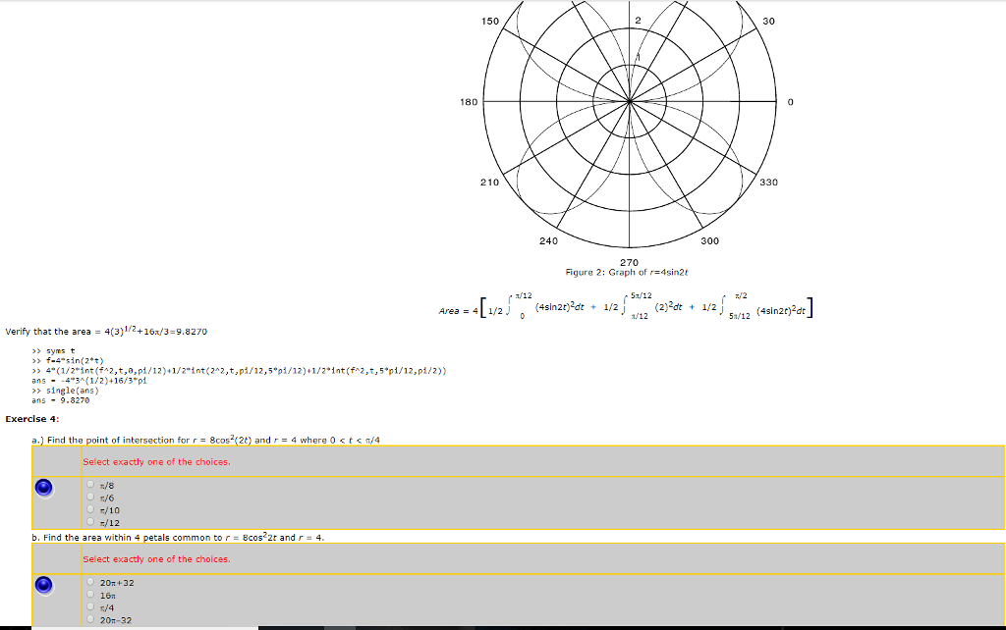Select the π/4 choice in part b
1006x630 pixels.
coord(89,606)
